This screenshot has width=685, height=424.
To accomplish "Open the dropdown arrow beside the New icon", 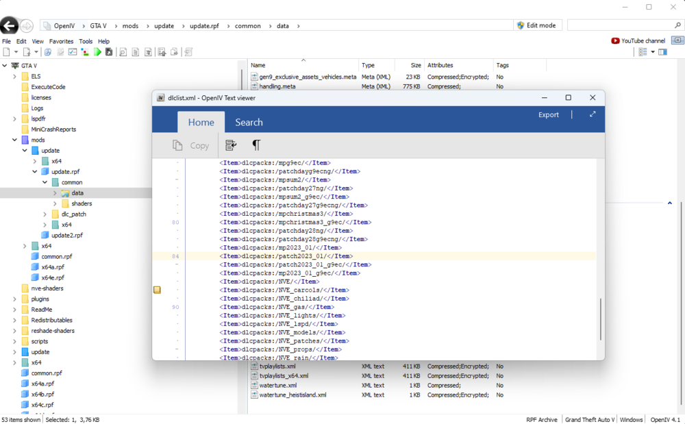I will click(16, 52).
